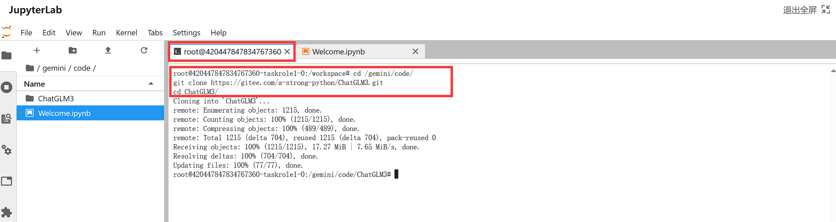Click 'Updating files: 100% (77/77), done.' line
Screen dimensions: 836x222
[238, 165]
